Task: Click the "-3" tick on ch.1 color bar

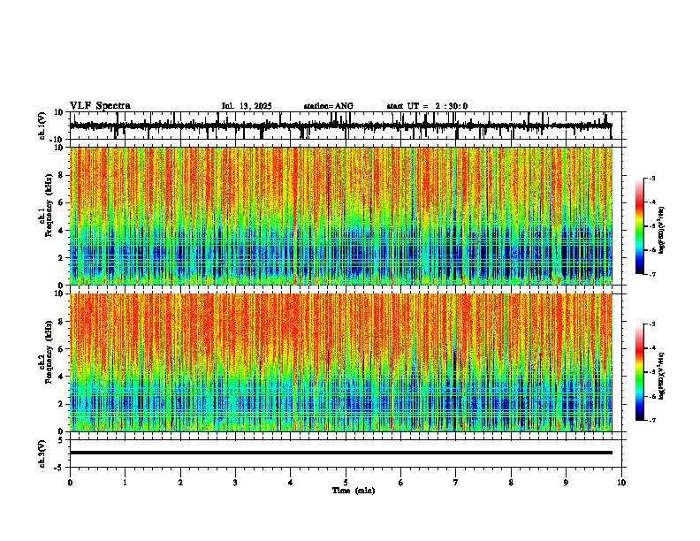Action: (652, 179)
